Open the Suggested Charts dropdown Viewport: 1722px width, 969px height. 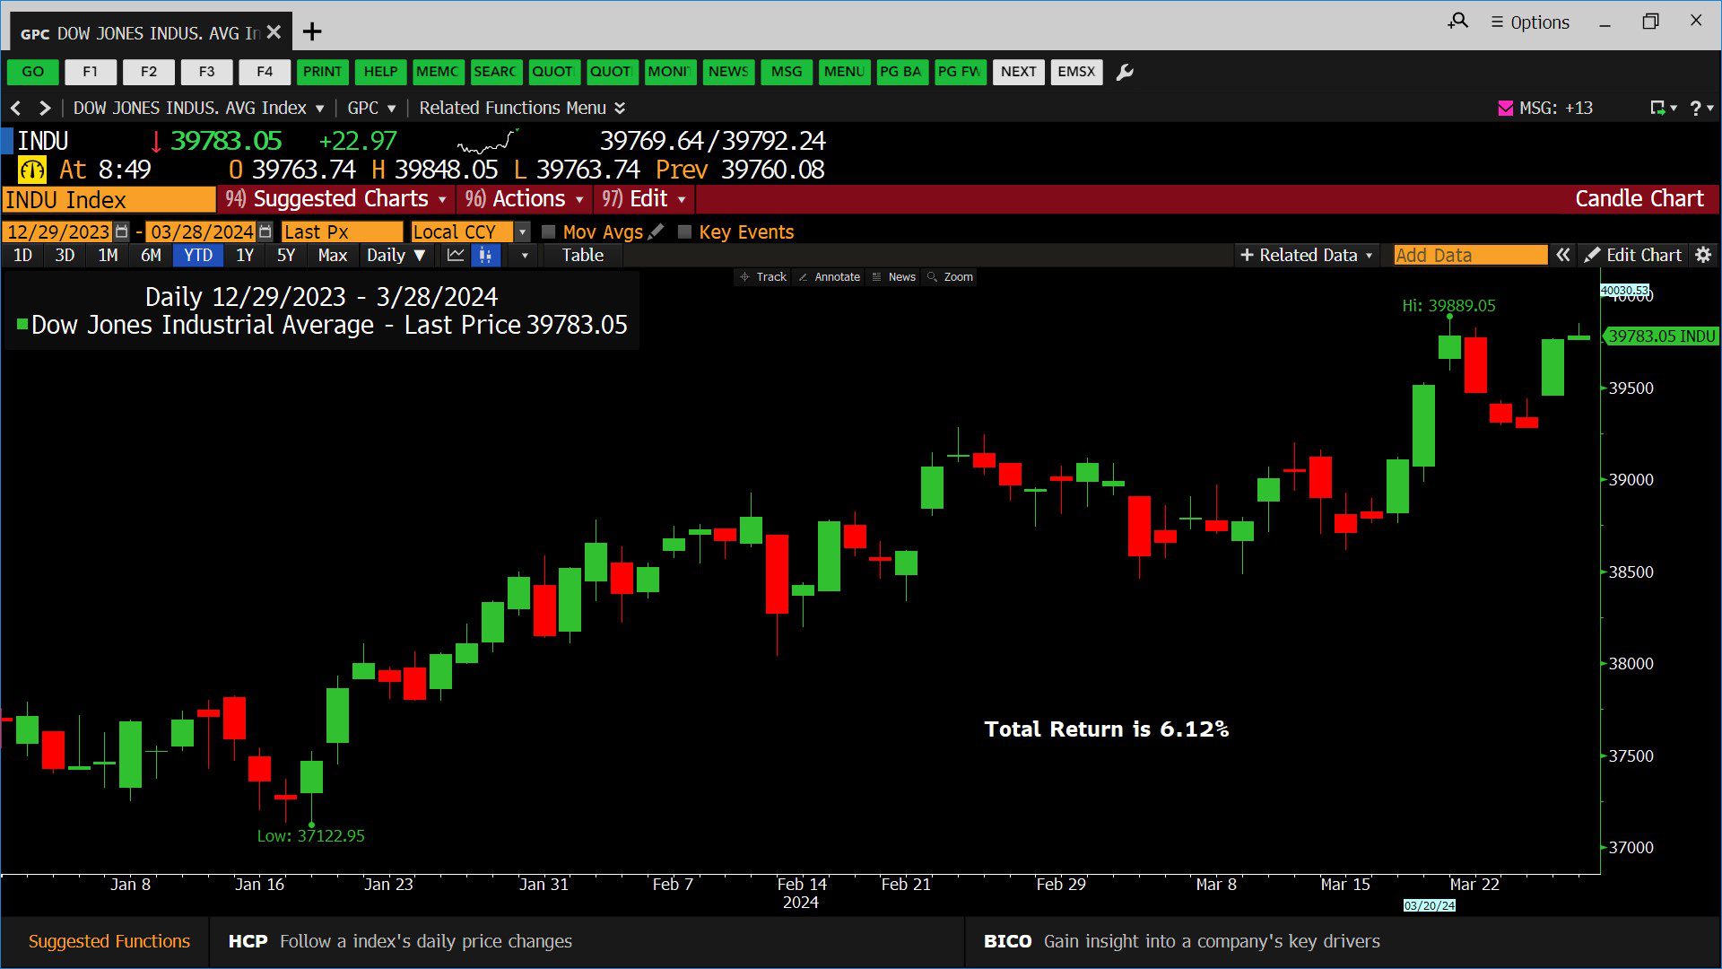tap(336, 199)
